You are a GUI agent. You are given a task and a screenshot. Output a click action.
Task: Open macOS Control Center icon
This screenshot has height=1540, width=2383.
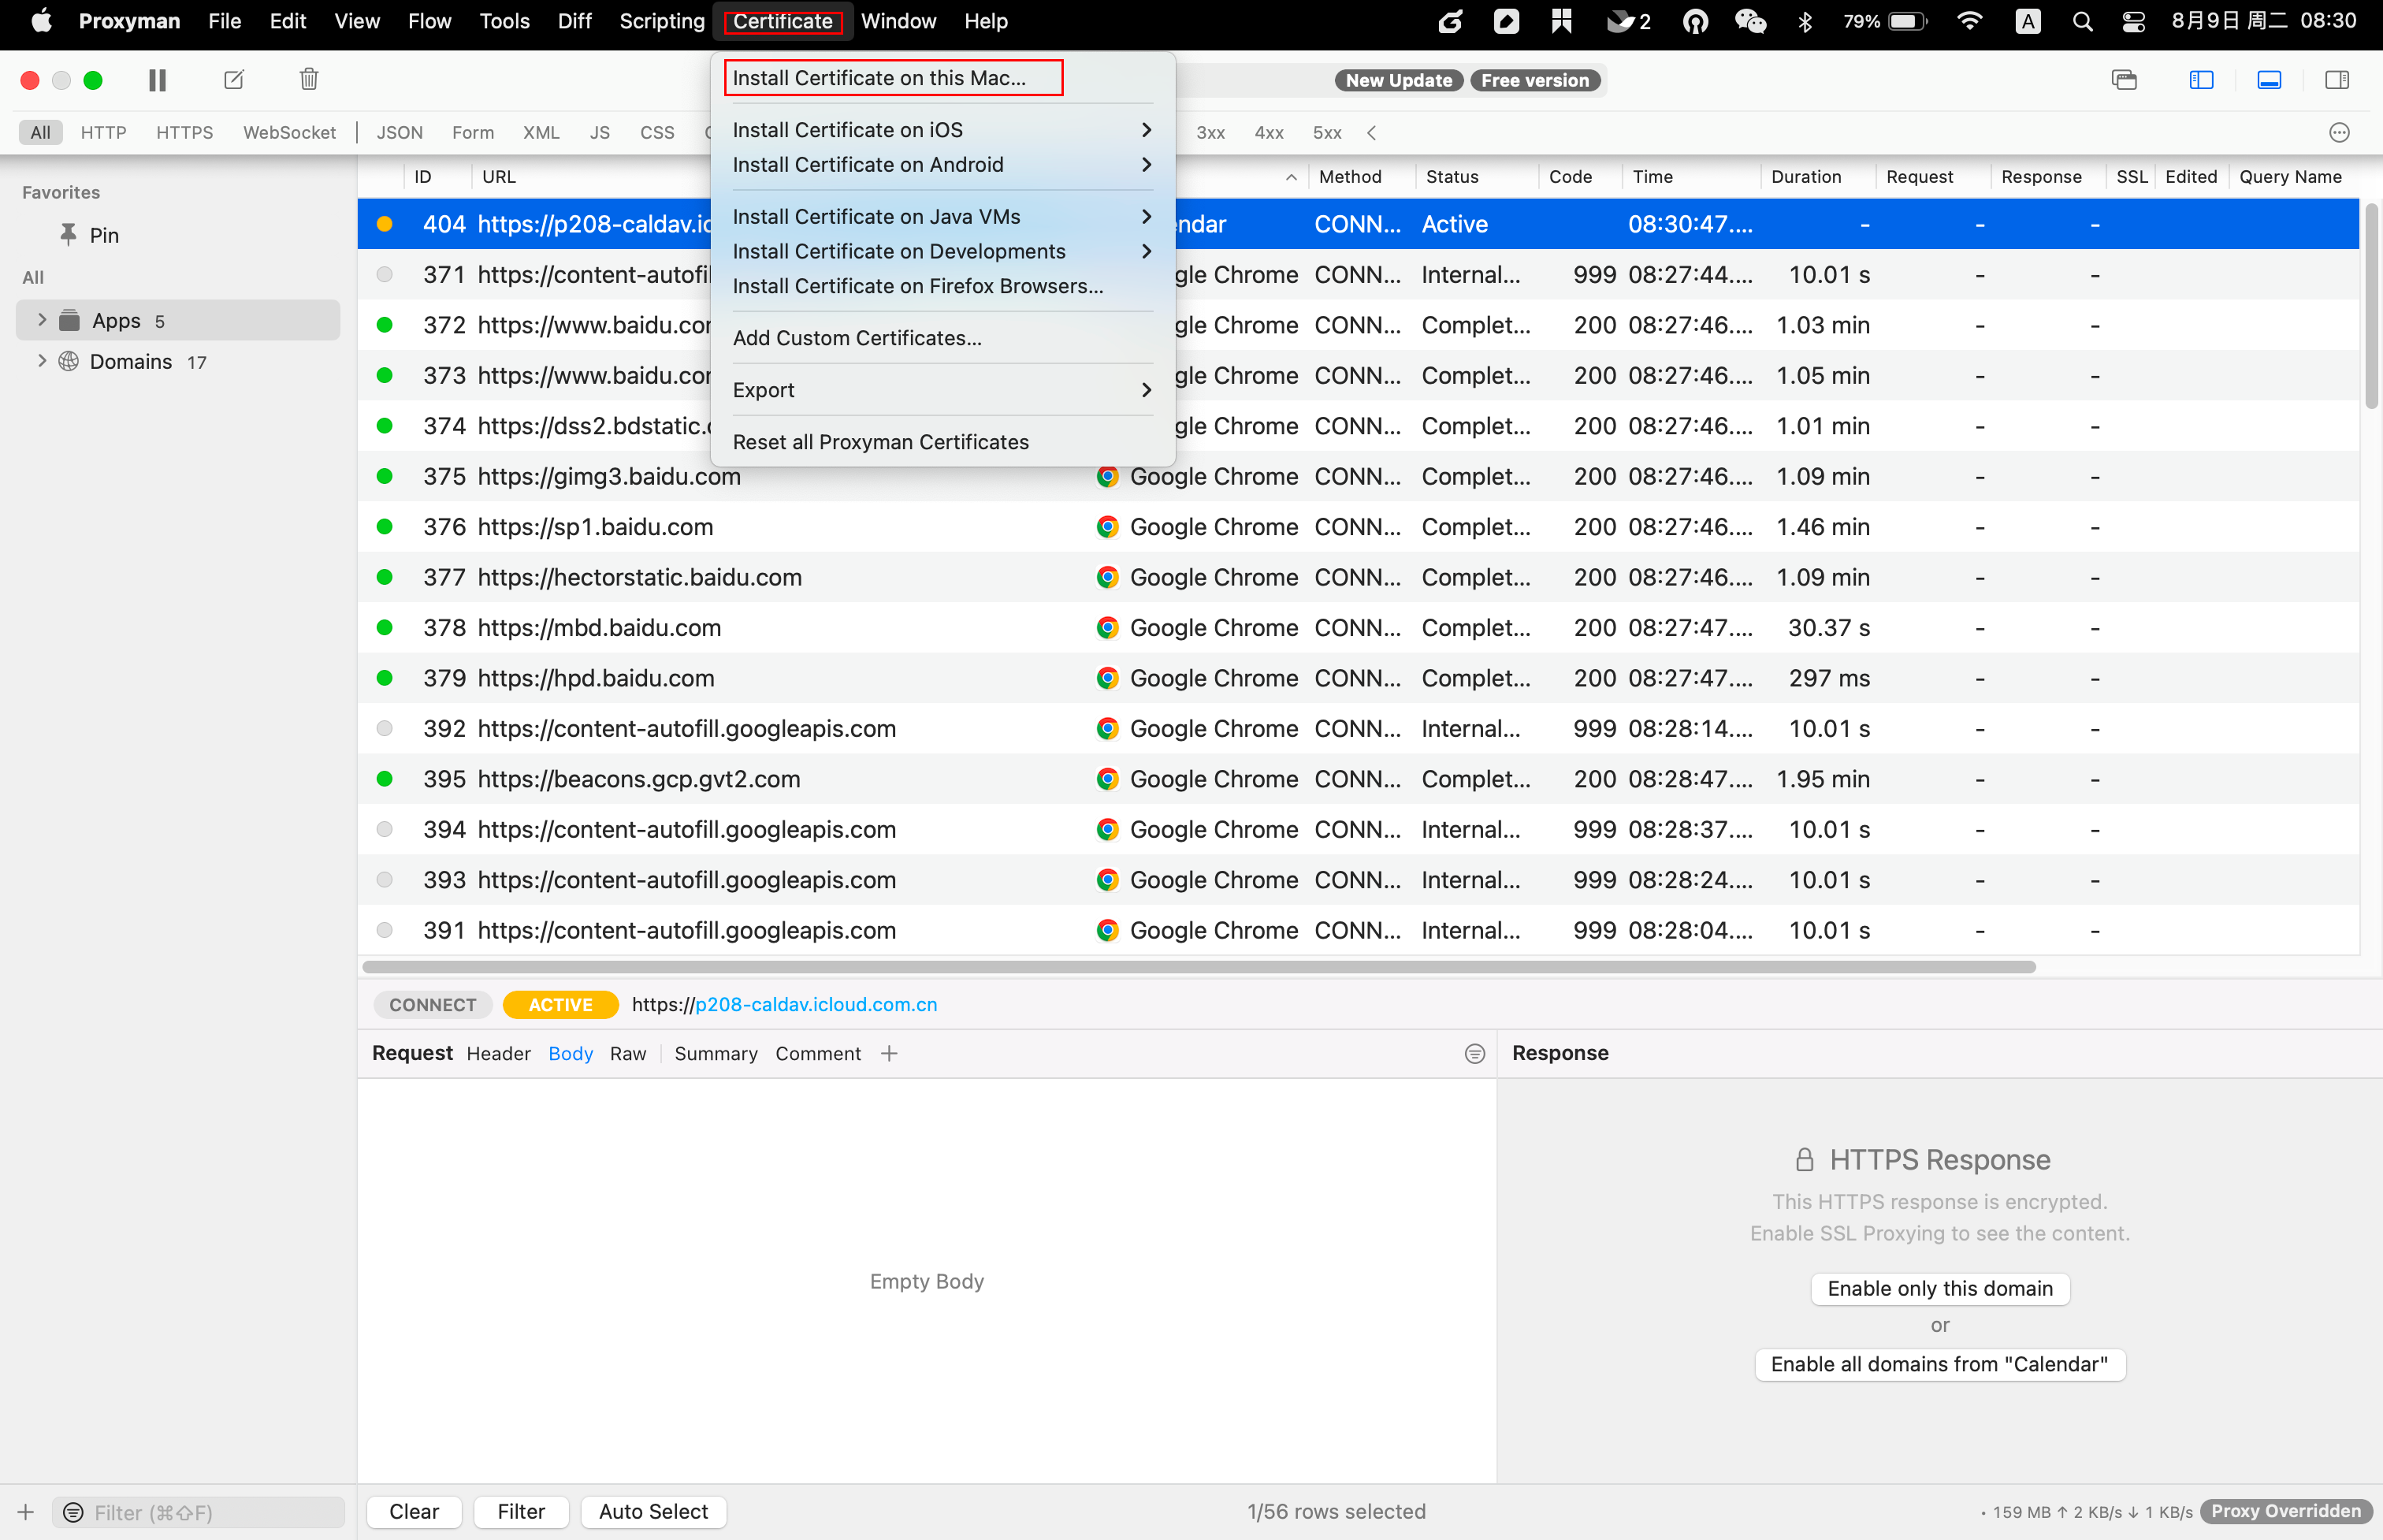pos(2133,21)
